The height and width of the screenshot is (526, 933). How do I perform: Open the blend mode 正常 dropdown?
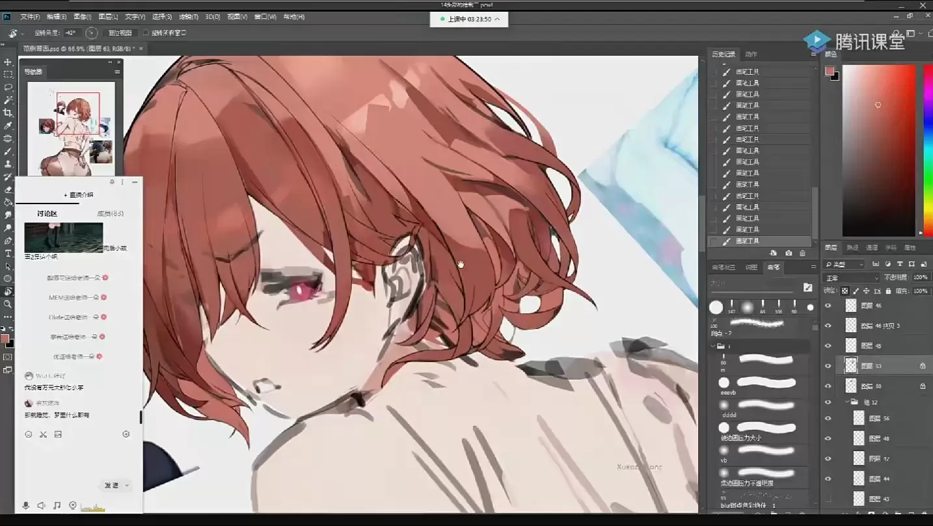[x=851, y=278]
